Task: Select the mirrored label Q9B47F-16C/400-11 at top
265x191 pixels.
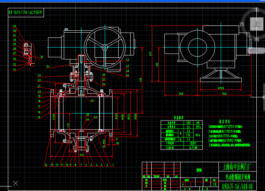Action: 26,12
